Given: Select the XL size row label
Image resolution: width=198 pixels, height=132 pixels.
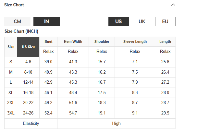Looking at the screenshot, I should 11,93.
